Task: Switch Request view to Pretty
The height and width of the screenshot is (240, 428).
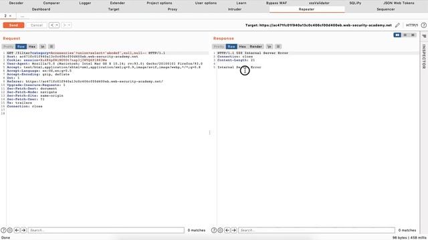Action: point(8,47)
